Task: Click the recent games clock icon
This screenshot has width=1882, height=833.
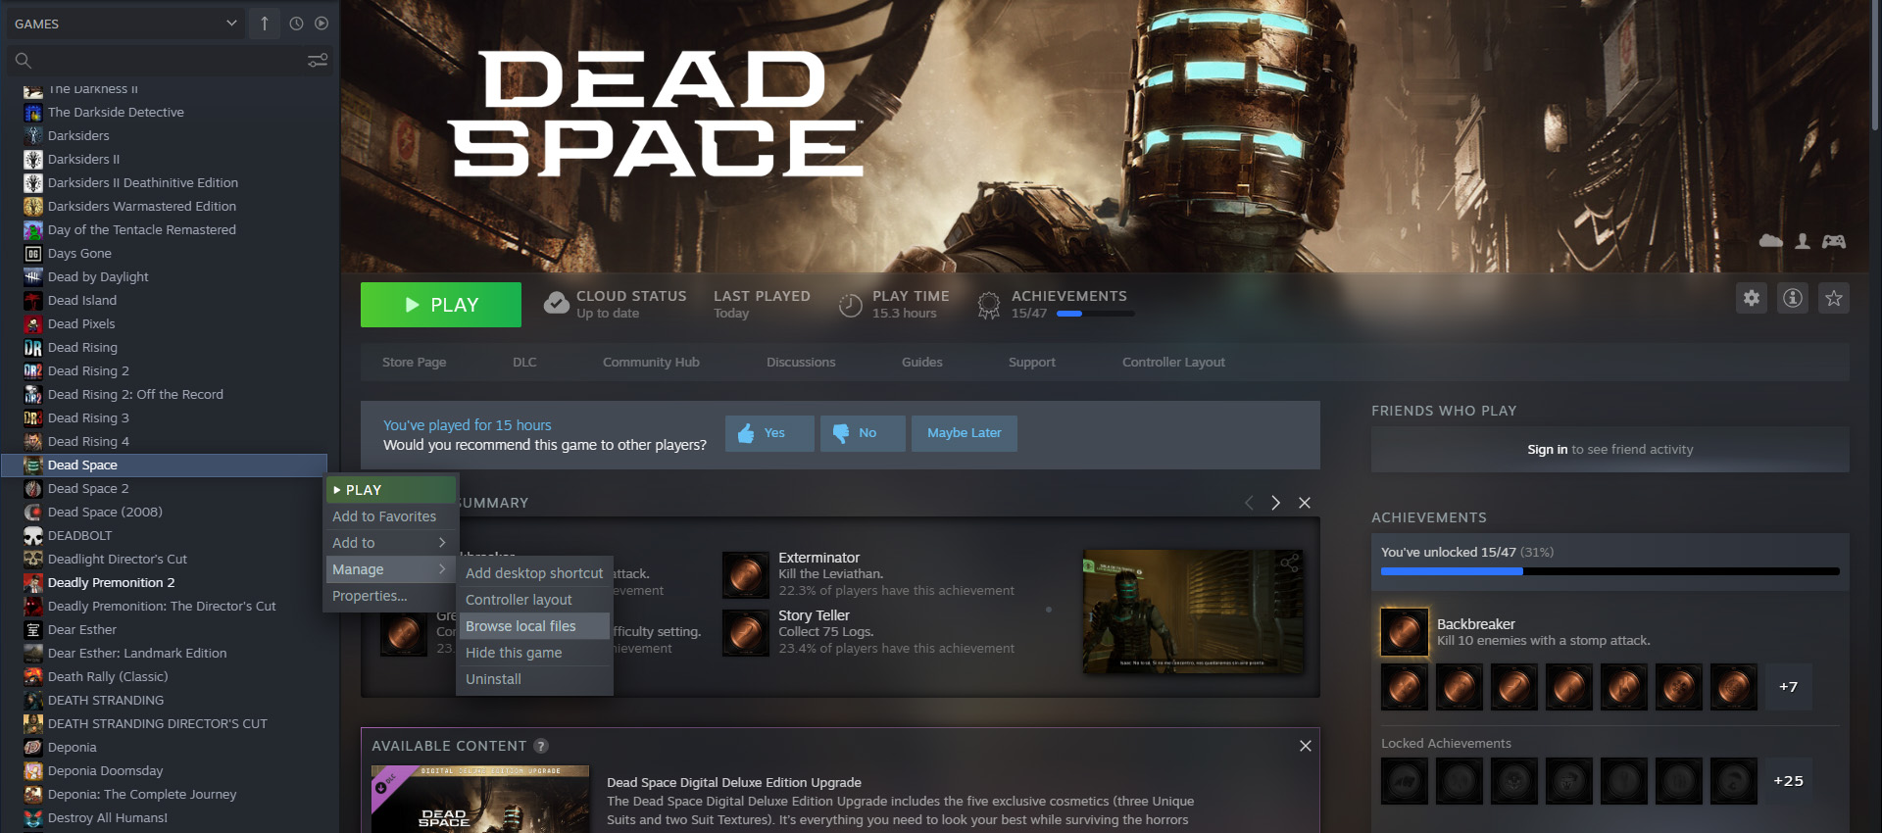Action: tap(296, 24)
